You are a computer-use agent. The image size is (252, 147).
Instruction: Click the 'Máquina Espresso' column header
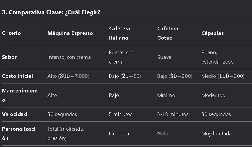click(x=70, y=33)
